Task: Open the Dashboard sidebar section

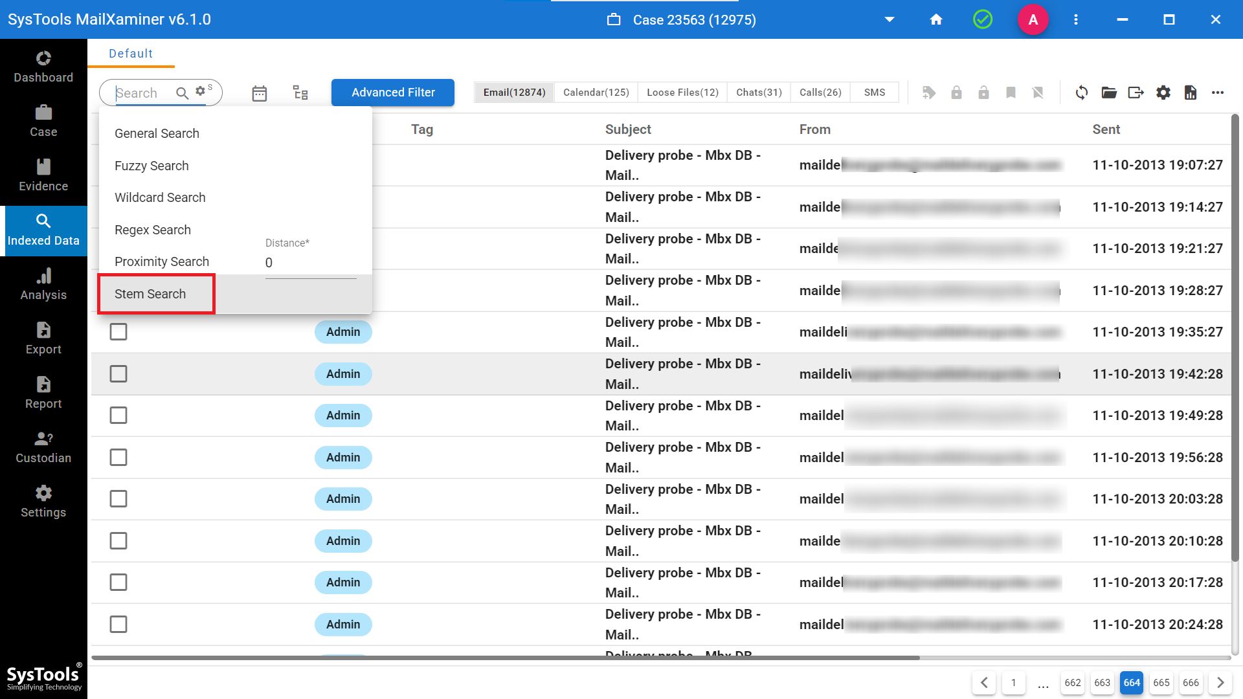Action: point(43,67)
